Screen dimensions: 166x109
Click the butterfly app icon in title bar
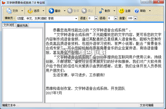click(4, 3)
